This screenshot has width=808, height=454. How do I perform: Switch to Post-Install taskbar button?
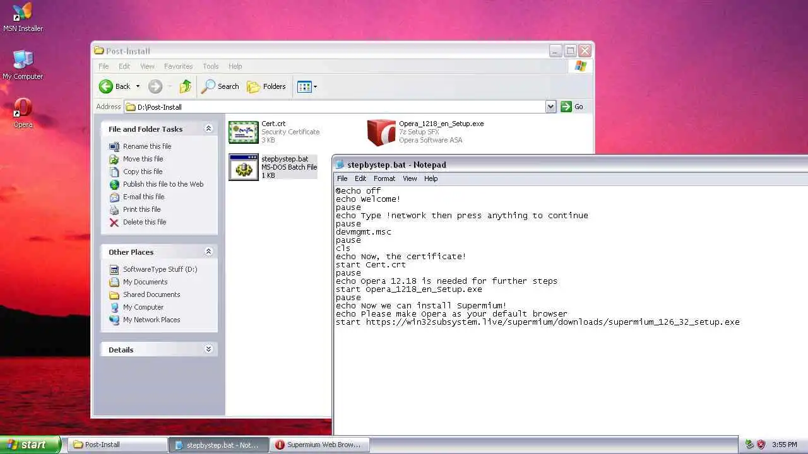(118, 445)
